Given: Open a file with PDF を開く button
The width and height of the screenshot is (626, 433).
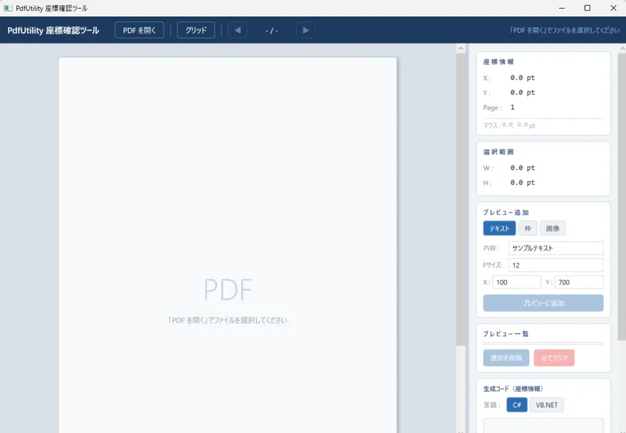Looking at the screenshot, I should pos(139,30).
